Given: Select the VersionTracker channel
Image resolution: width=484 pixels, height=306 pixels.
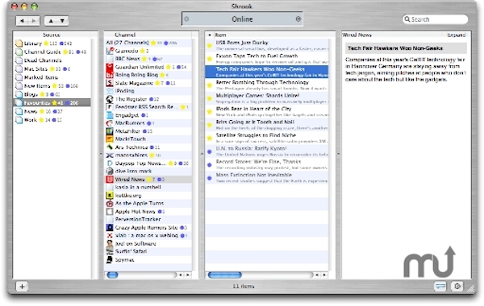Looking at the screenshot, I should coord(148,219).
